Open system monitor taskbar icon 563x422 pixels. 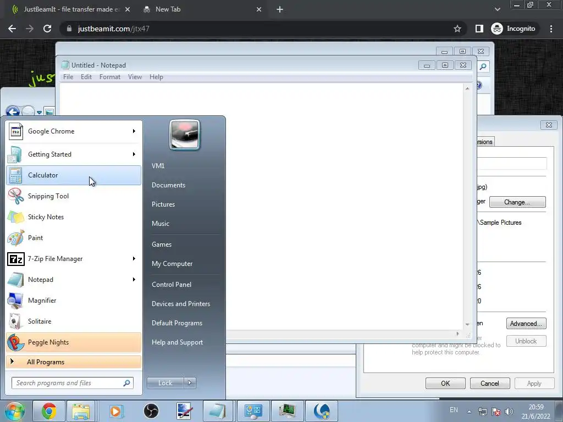click(x=287, y=411)
